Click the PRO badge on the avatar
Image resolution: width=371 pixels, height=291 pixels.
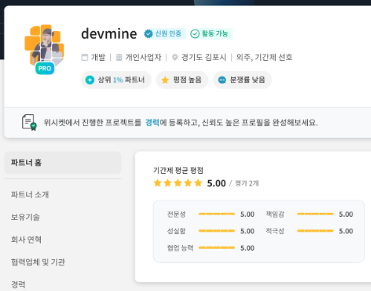point(45,68)
